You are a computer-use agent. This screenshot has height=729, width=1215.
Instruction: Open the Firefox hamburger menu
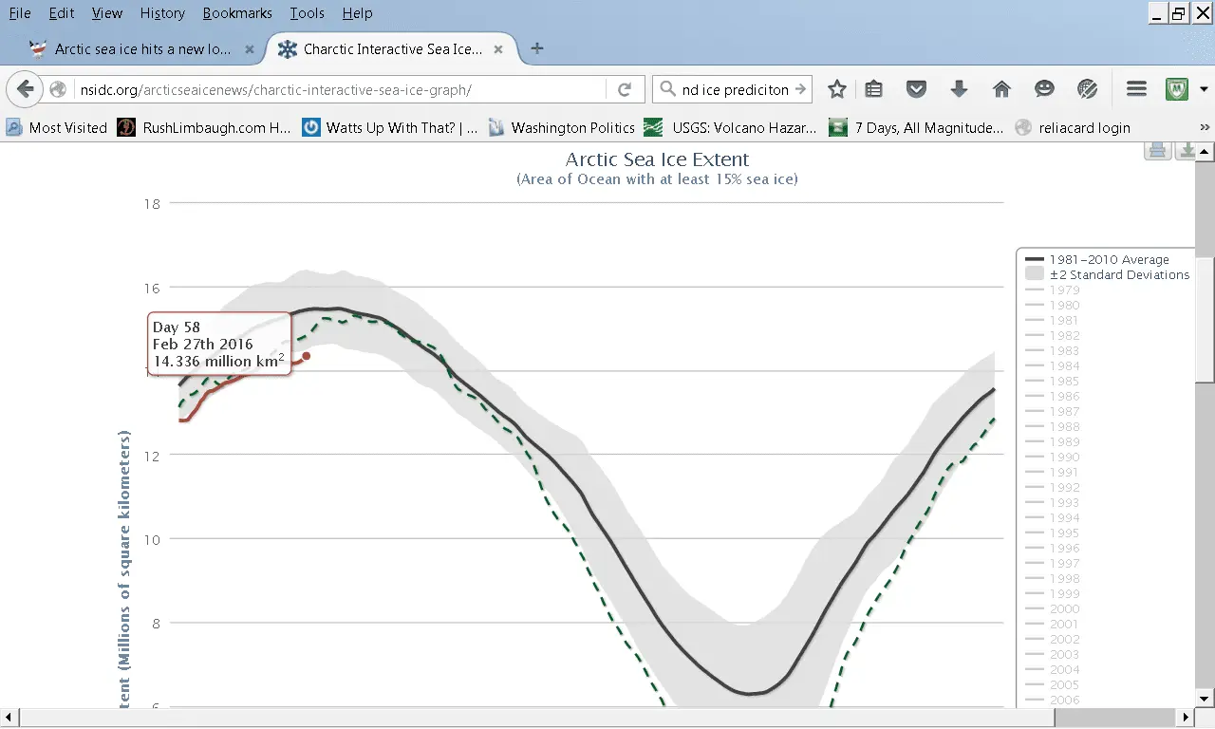pos(1136,89)
